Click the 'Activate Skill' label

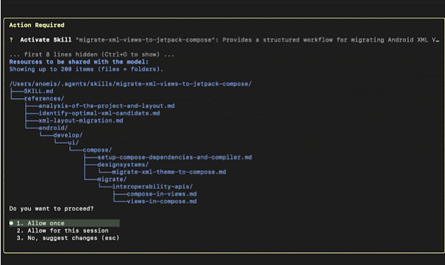46,39
